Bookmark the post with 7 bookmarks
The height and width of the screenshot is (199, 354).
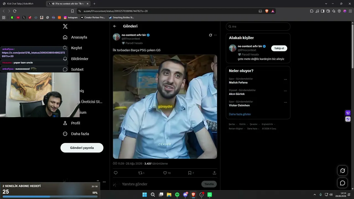coord(191,173)
